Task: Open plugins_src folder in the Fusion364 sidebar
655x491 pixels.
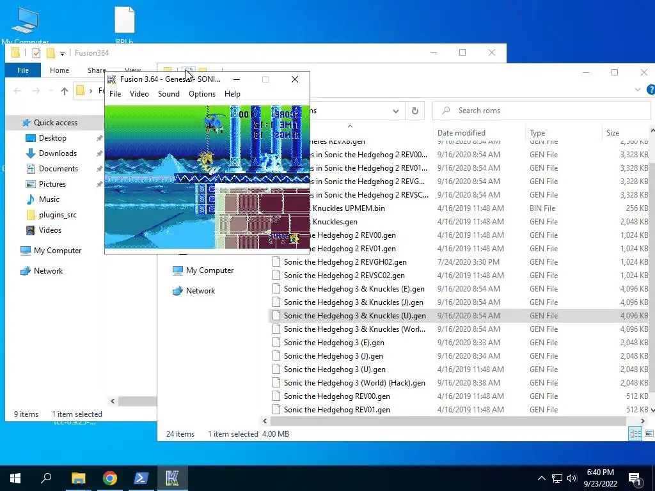Action: (58, 215)
